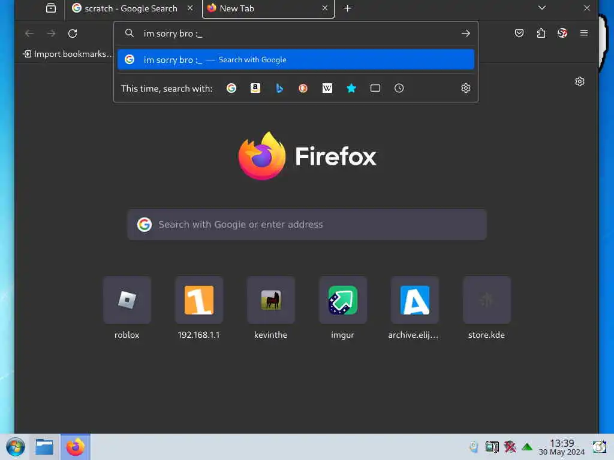Search this time with Amazon icon
This screenshot has width=614, height=460.
point(255,89)
